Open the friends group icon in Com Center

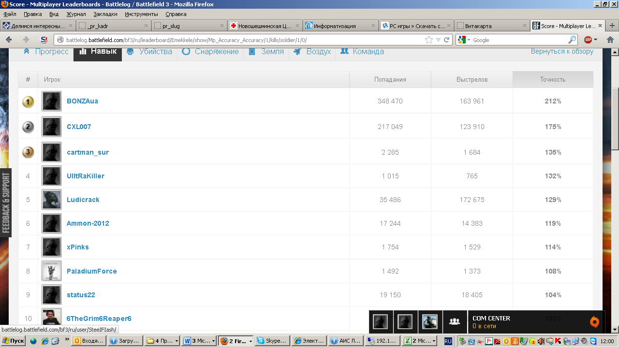point(454,321)
